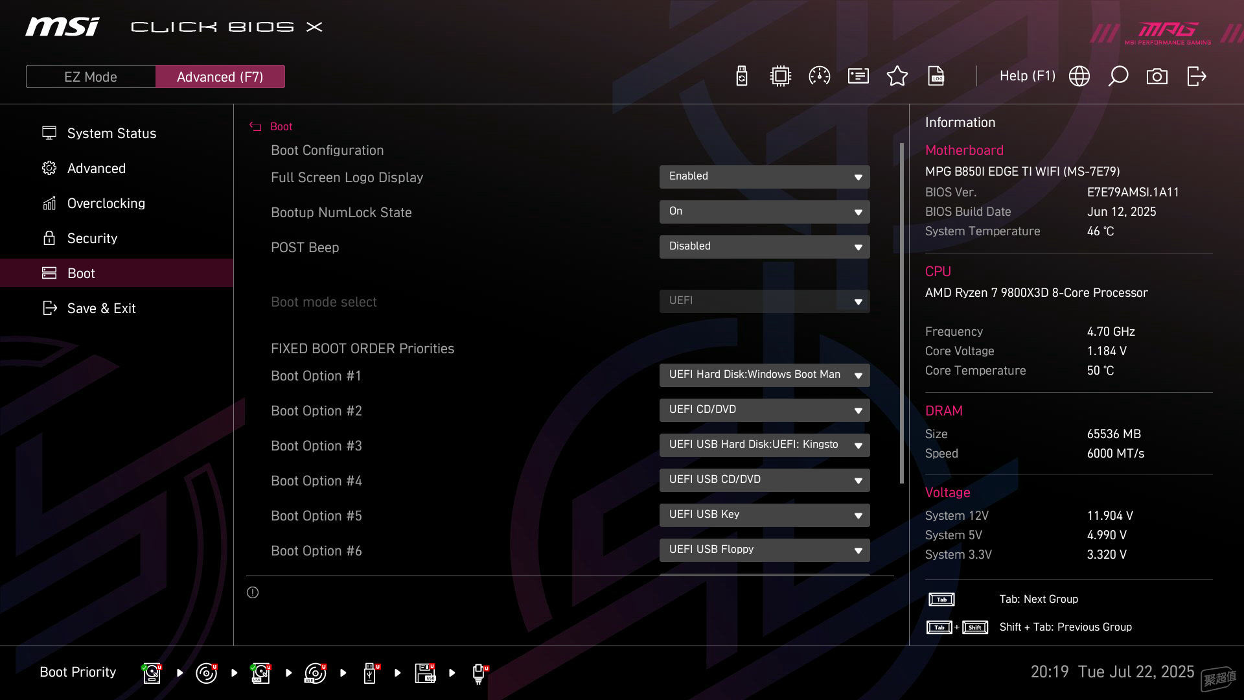Select hard disk icon in Boot Priority bar
The width and height of the screenshot is (1244, 700).
click(x=152, y=673)
